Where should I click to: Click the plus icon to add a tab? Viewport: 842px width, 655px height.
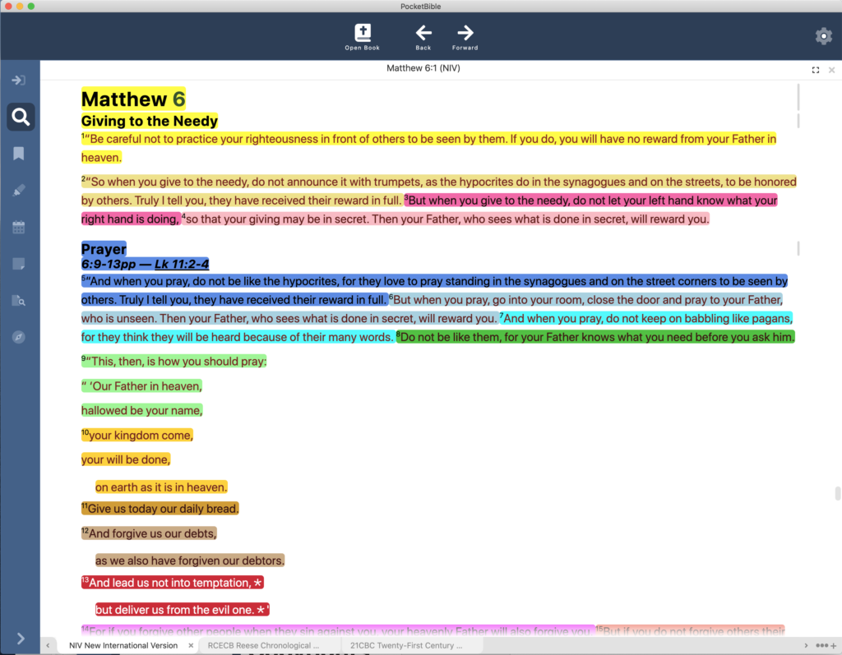[834, 645]
